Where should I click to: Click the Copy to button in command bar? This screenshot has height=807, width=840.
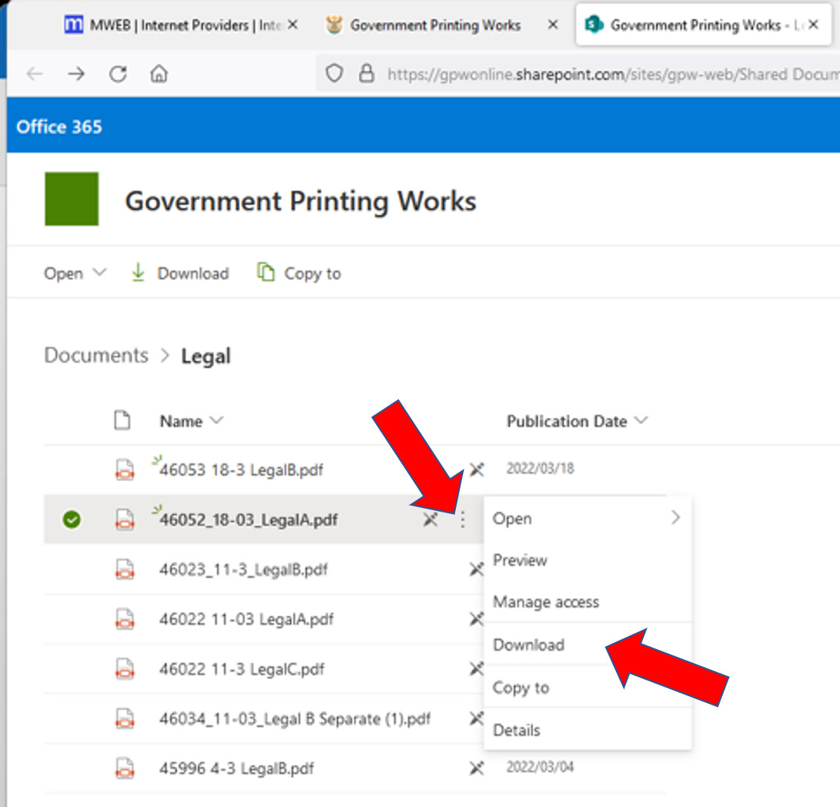click(299, 273)
